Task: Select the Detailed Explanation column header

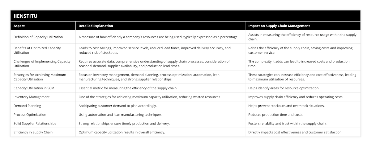Action: (96, 26)
